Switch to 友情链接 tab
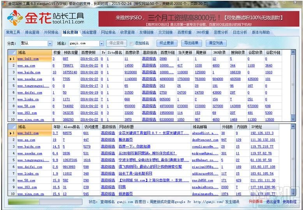303x210 pixels. [x=146, y=32]
